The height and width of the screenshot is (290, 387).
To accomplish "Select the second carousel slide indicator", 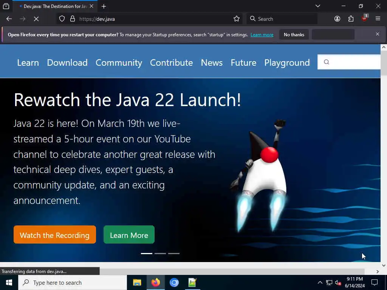I will pos(160,253).
